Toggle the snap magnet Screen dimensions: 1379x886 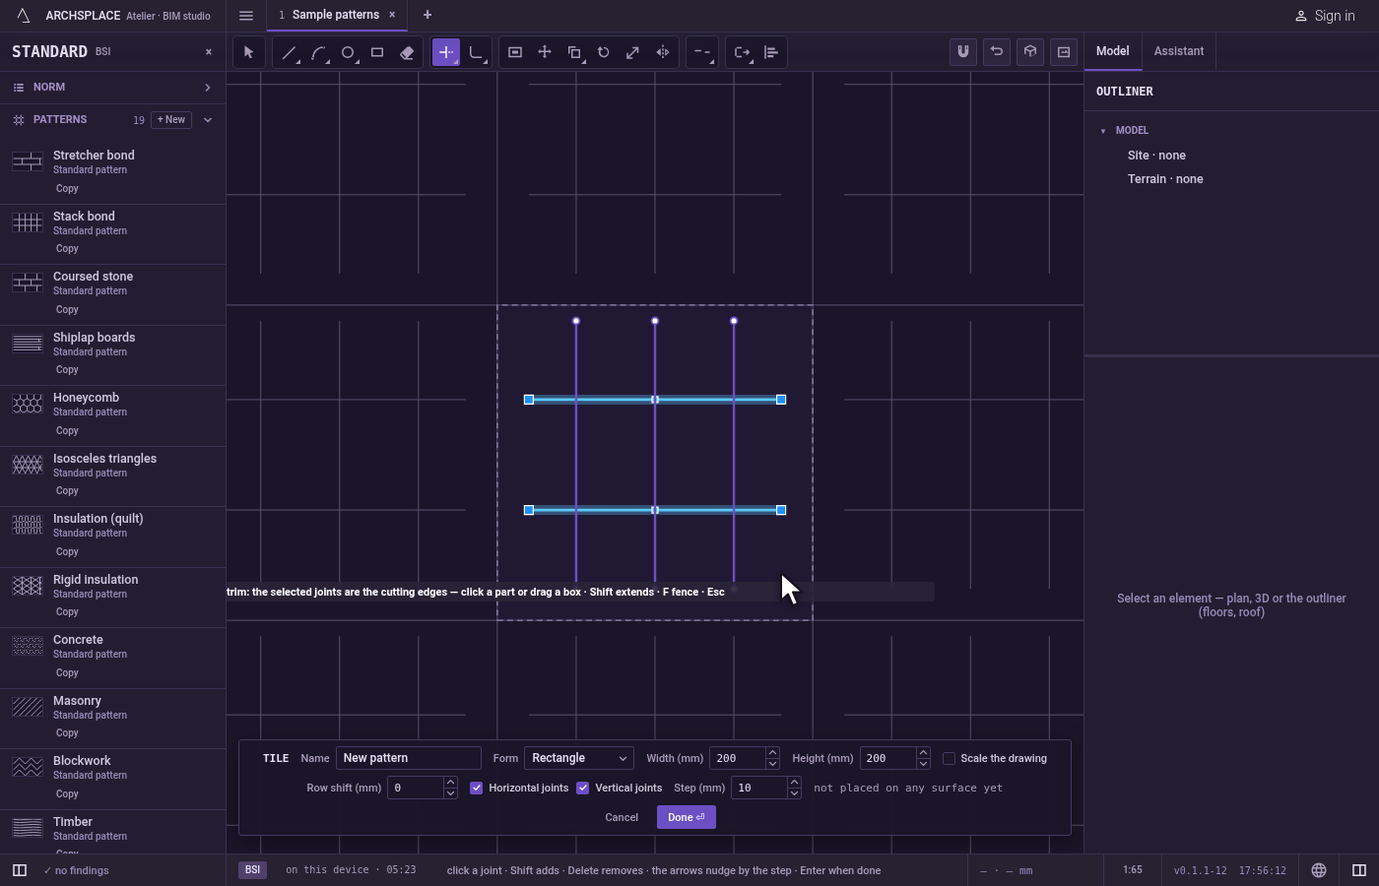963,52
